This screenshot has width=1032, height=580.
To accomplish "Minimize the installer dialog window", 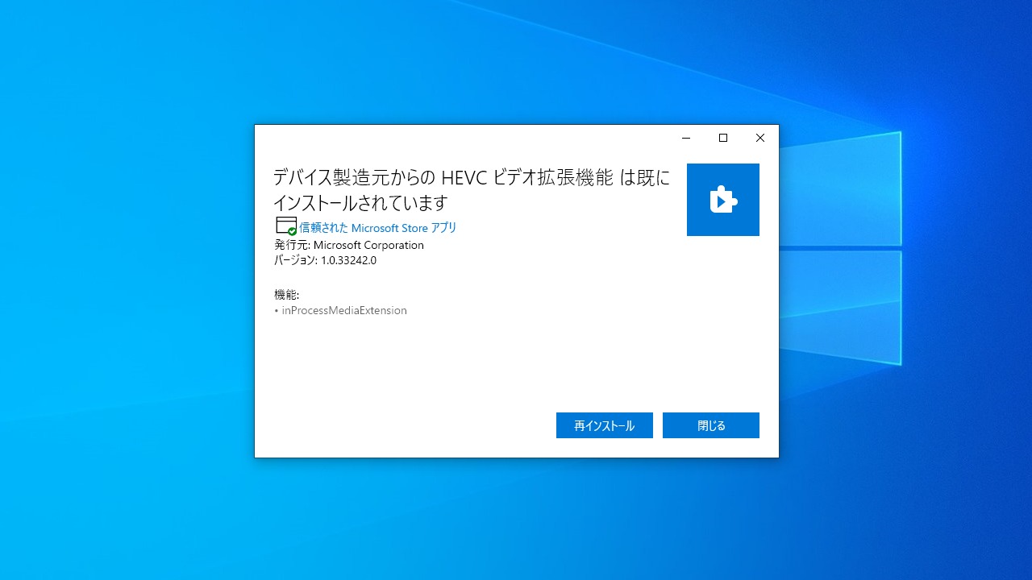I will pos(686,138).
